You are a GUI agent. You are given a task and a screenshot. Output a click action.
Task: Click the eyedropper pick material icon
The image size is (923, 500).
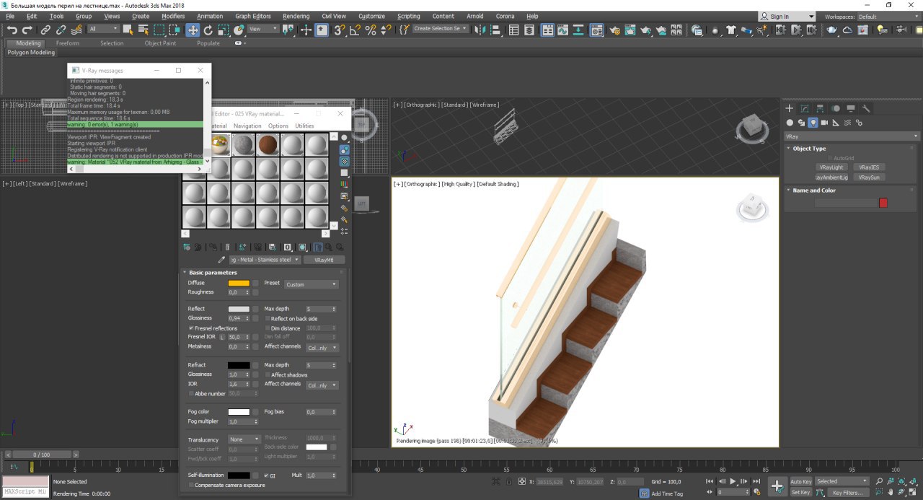coord(222,260)
